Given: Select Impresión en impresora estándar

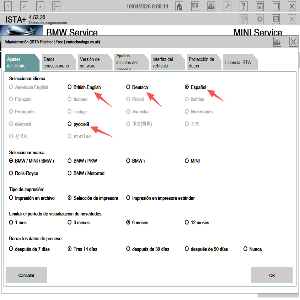Looking at the screenshot, I should click(x=161, y=198).
